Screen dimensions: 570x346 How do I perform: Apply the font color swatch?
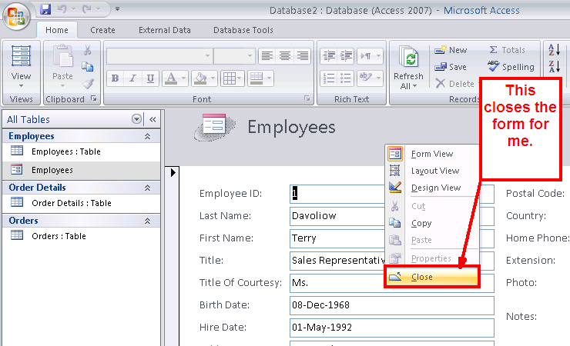pyautogui.click(x=171, y=78)
